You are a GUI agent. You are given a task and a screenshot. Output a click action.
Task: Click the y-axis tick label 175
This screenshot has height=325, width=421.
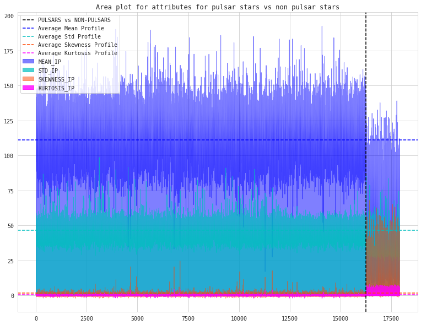(x=9, y=51)
